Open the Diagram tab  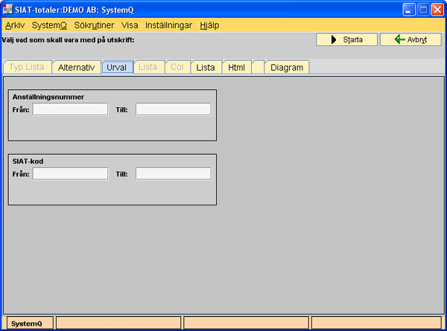[x=287, y=68]
